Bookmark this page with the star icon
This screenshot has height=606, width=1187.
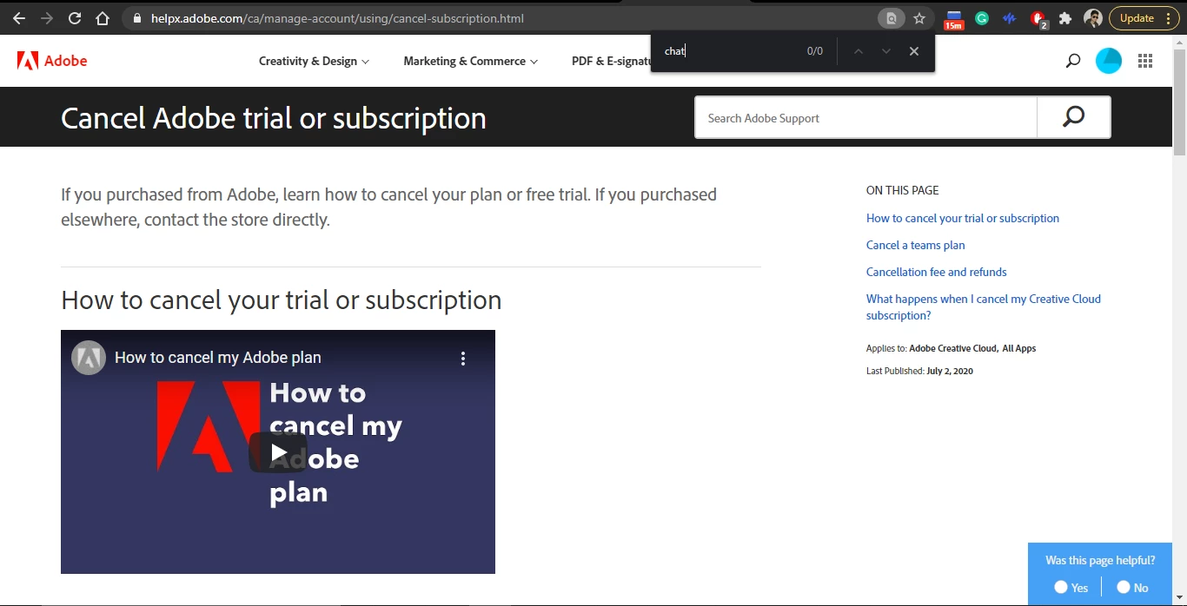[919, 18]
